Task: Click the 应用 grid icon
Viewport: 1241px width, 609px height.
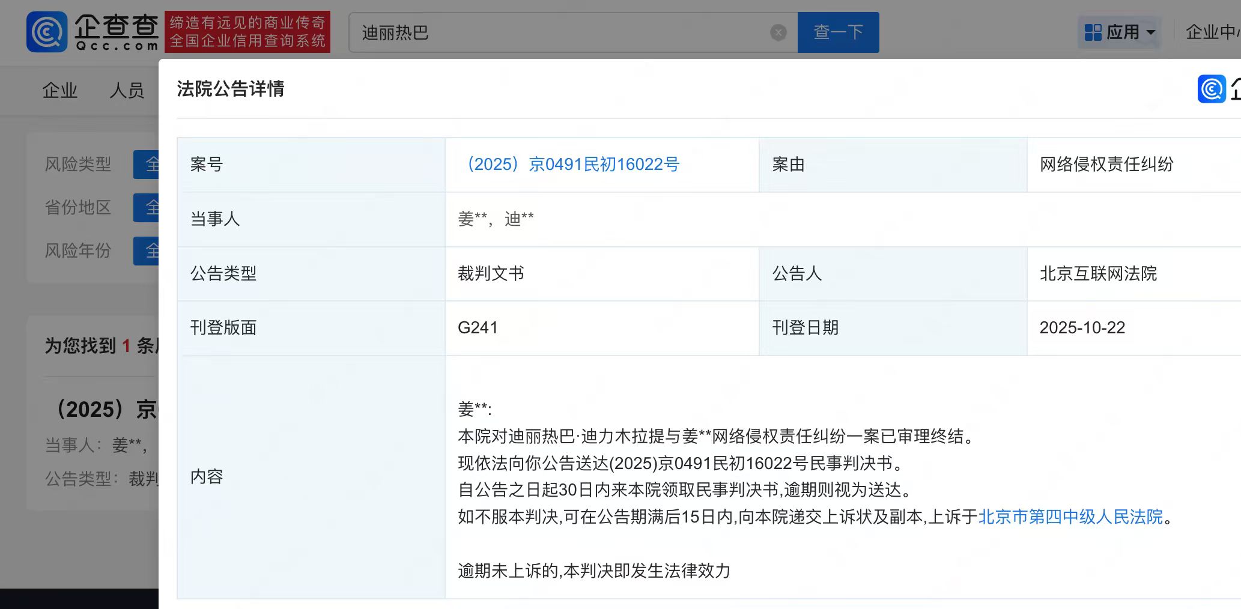Action: pos(1093,32)
